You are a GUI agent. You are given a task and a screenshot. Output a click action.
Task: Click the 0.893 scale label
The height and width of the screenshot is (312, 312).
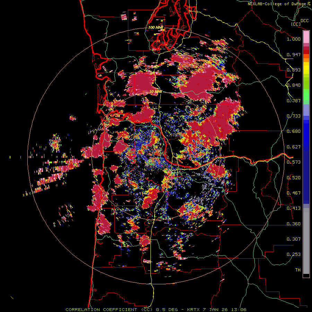click(x=294, y=70)
